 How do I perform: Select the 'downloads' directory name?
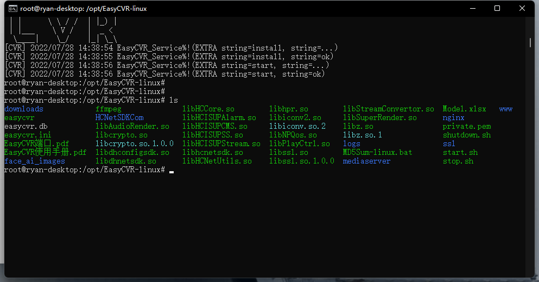tap(24, 109)
